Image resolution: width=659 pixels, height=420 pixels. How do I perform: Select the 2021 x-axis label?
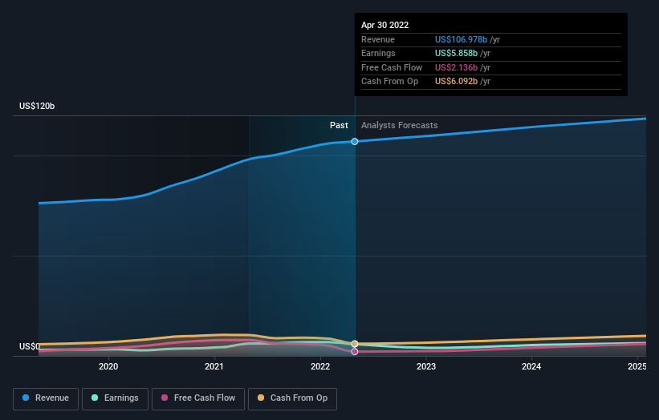(x=214, y=366)
